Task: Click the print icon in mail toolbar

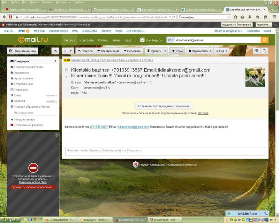Action: click(257, 51)
